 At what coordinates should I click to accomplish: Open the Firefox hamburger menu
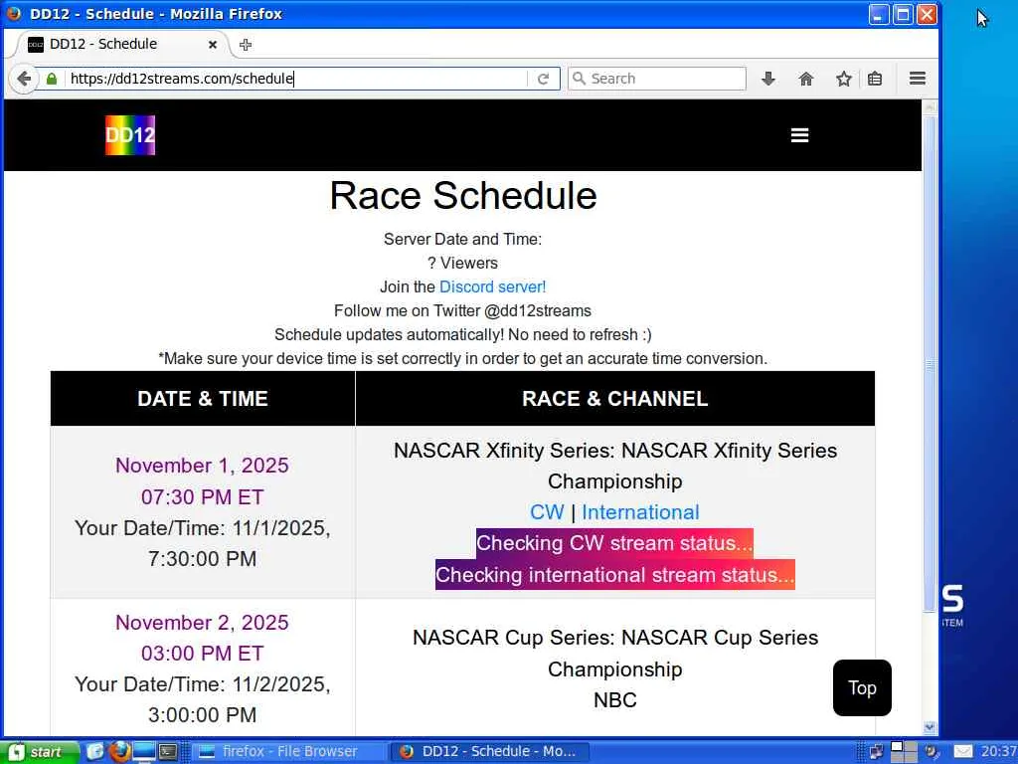pos(917,79)
